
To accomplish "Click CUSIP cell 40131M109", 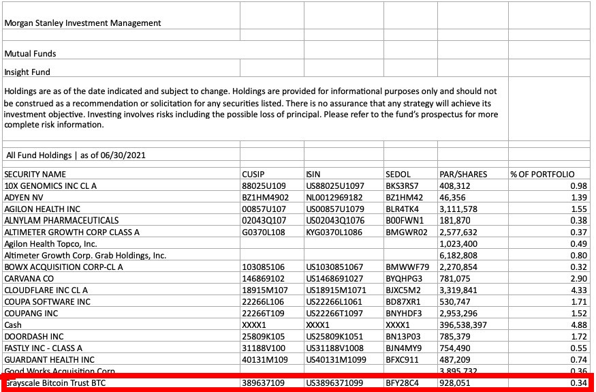I will [272, 360].
